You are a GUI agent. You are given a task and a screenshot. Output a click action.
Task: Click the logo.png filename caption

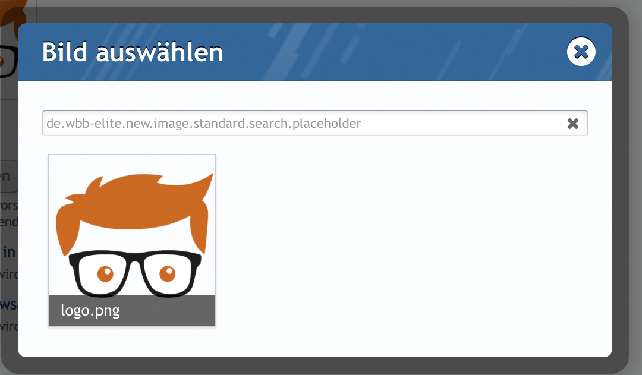tap(90, 311)
